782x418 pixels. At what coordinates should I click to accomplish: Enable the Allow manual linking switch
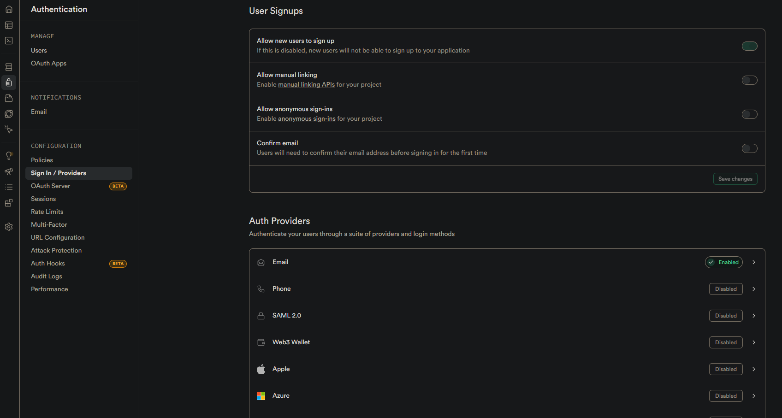(x=749, y=80)
